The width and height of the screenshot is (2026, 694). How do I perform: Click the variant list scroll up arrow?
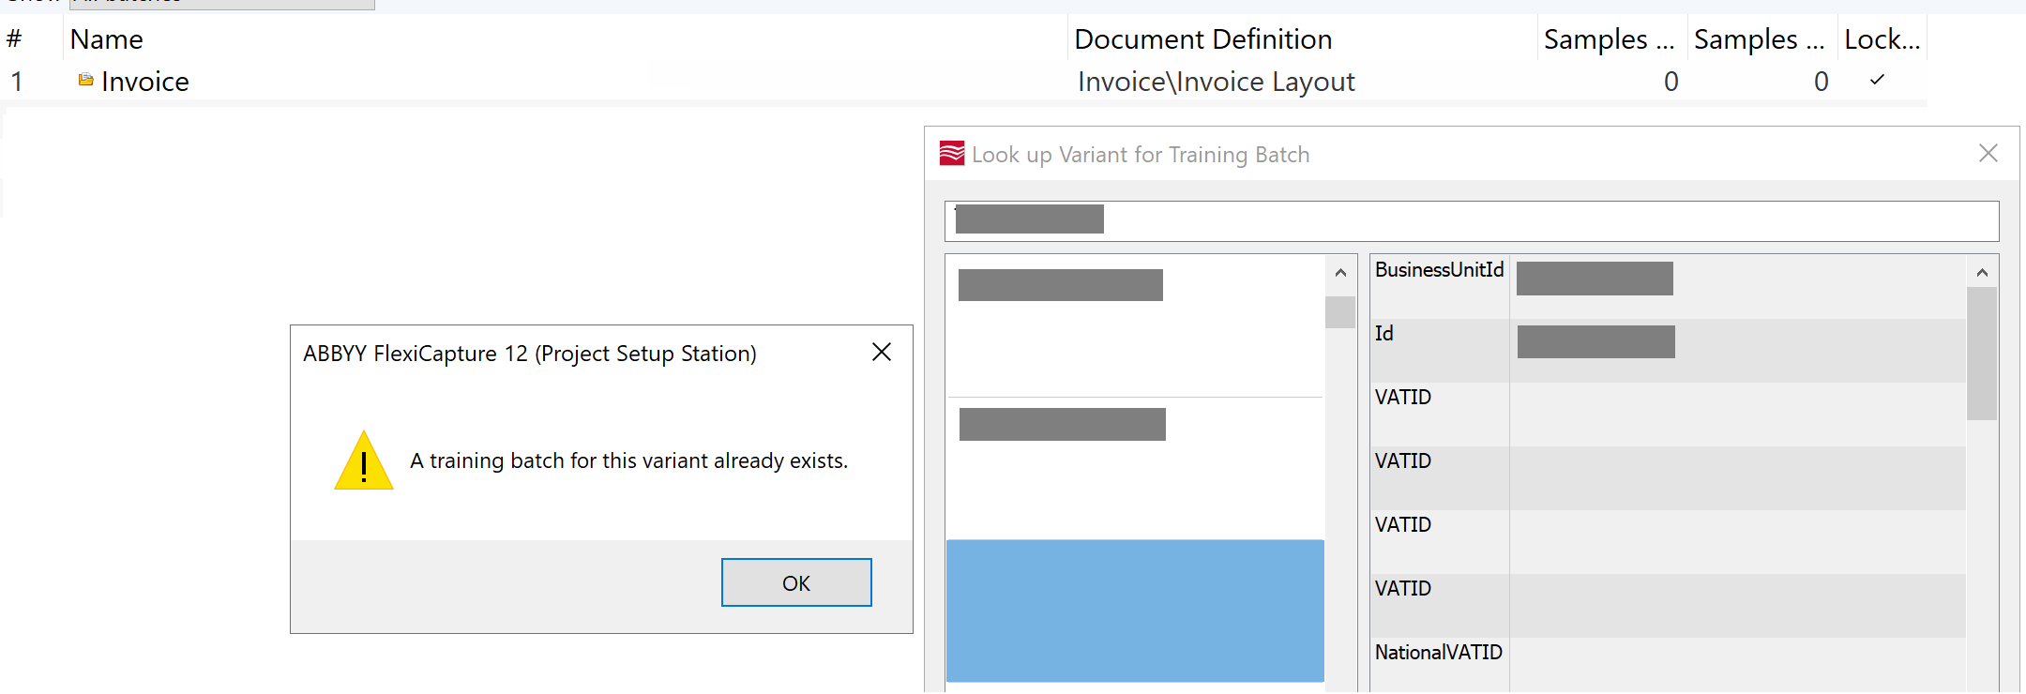1340,273
